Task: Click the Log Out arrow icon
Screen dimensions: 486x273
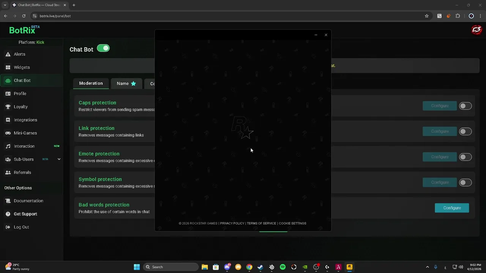Action: coord(8,227)
